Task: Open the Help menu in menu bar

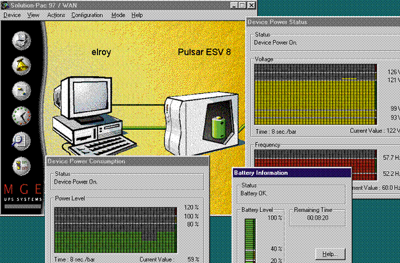Action: tap(137, 14)
